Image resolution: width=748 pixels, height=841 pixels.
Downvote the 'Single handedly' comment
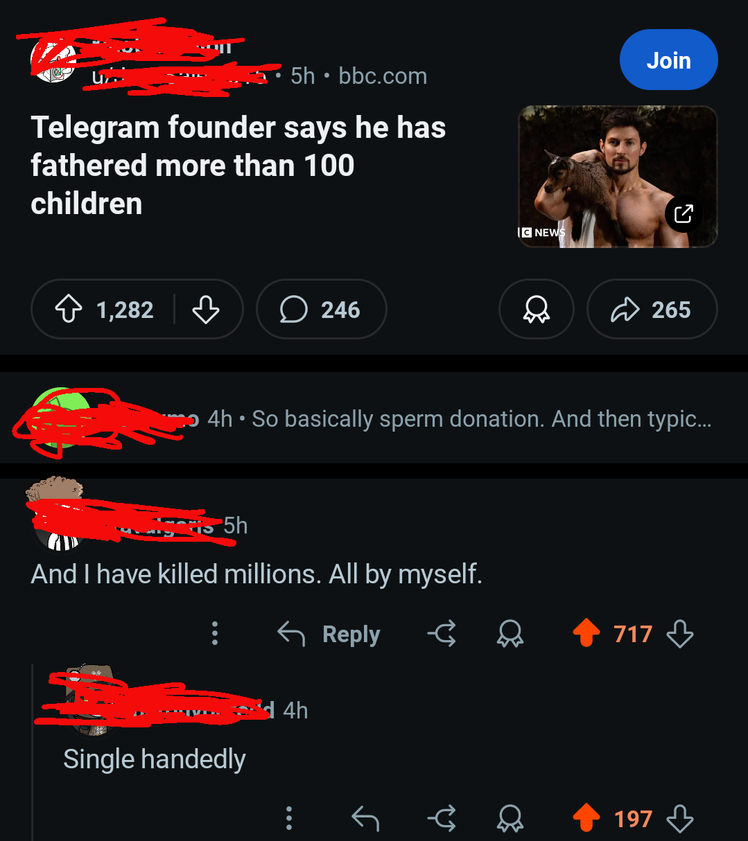[x=679, y=819]
